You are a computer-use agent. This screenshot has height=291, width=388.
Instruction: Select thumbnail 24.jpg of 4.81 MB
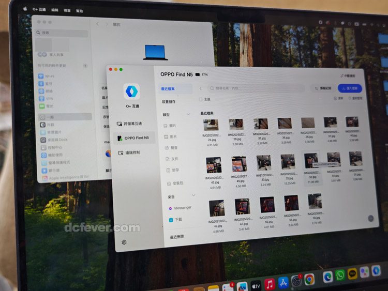coord(211,125)
